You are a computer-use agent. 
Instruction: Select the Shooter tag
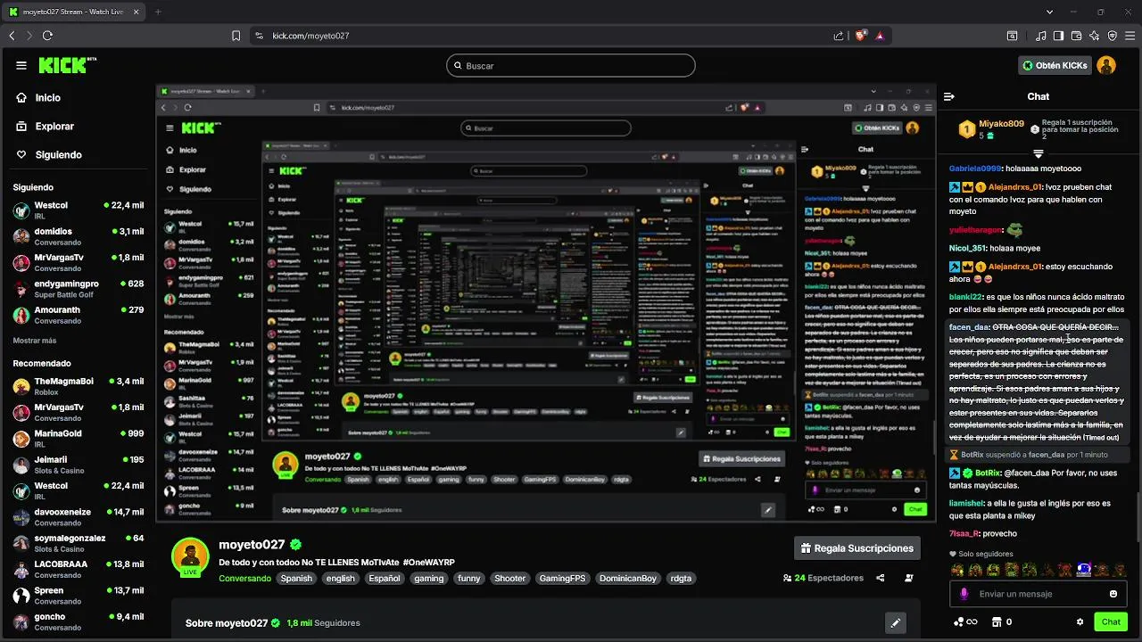click(509, 578)
